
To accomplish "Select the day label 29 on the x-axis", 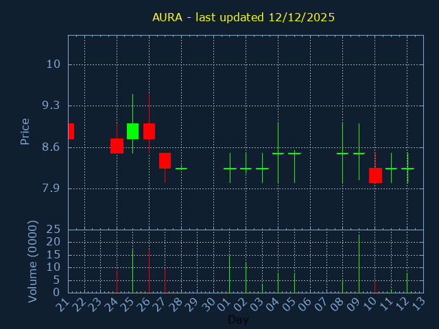I will (x=191, y=304).
